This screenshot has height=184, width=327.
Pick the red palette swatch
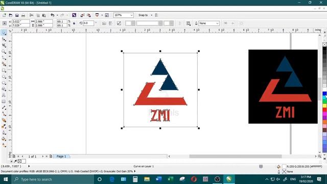(x=325, y=110)
